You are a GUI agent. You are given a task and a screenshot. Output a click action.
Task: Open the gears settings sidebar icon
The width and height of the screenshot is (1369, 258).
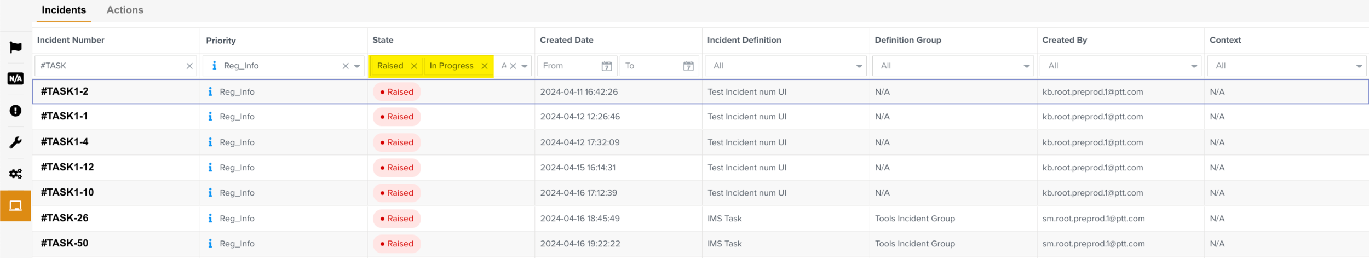15,174
